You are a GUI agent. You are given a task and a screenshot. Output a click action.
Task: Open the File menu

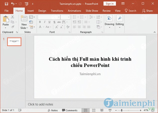[x=7, y=11]
